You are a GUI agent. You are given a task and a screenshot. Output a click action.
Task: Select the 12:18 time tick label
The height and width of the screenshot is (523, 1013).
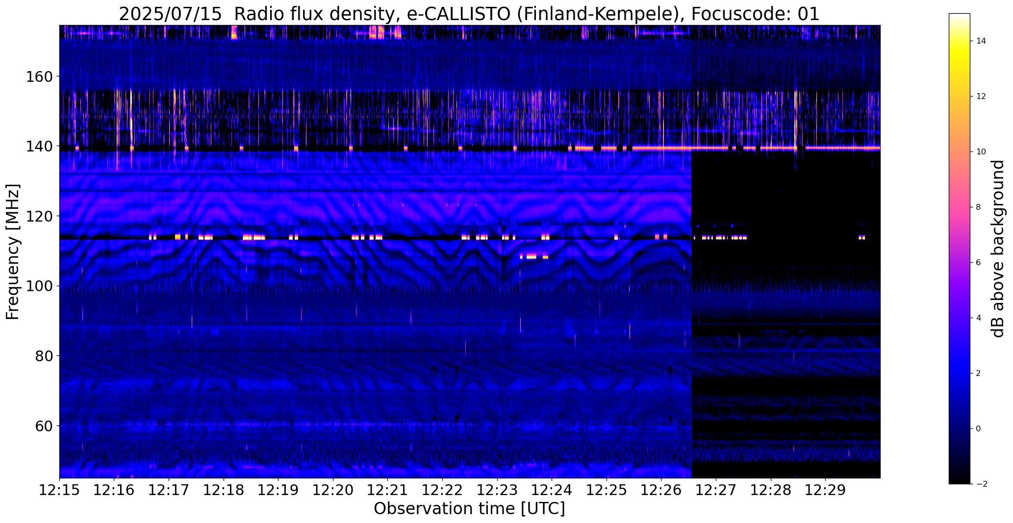click(224, 490)
